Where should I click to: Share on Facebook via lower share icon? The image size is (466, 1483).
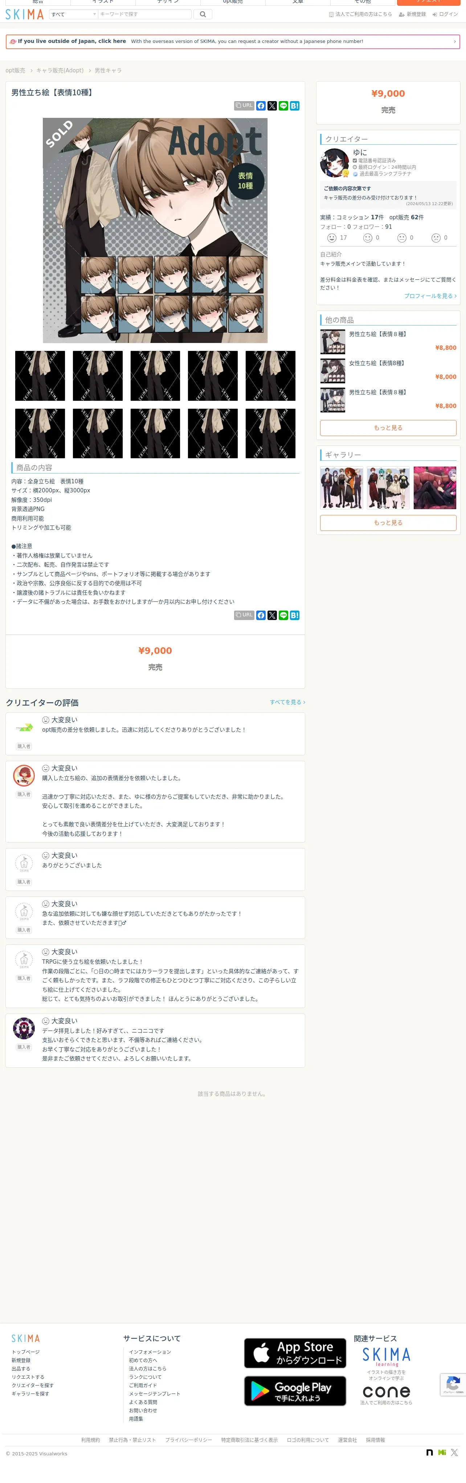(261, 615)
